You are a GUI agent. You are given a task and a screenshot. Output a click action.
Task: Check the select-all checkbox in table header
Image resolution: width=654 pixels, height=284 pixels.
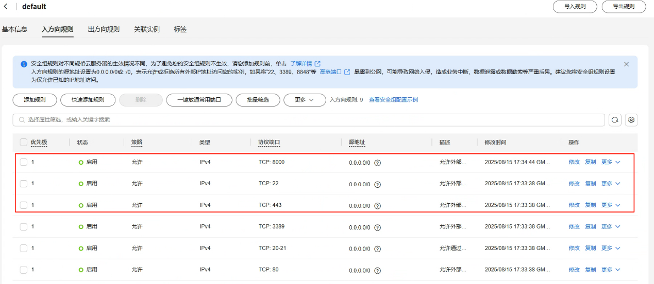[x=24, y=143]
